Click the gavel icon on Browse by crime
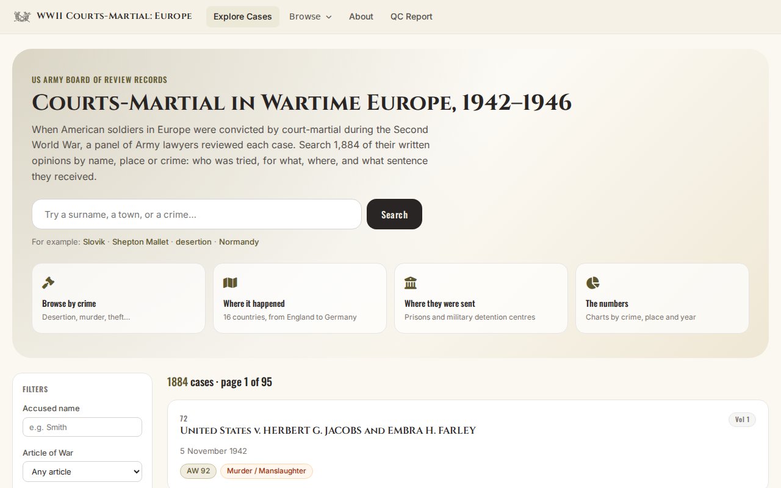781x488 pixels. click(48, 282)
